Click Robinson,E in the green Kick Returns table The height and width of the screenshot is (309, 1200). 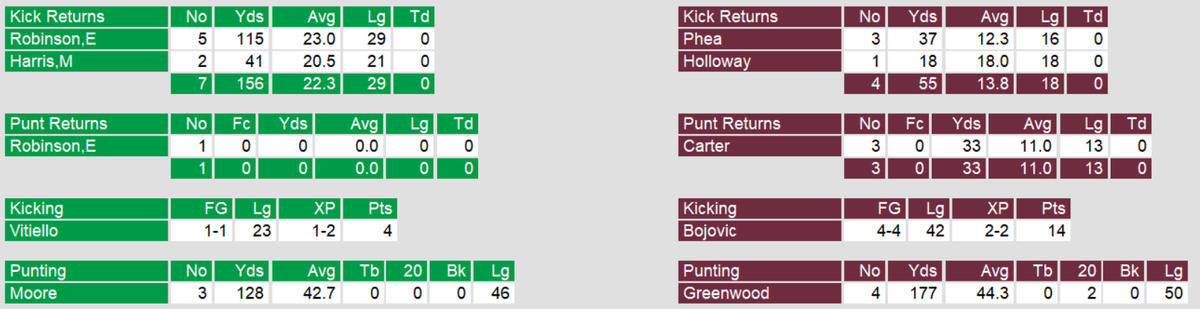pos(53,39)
